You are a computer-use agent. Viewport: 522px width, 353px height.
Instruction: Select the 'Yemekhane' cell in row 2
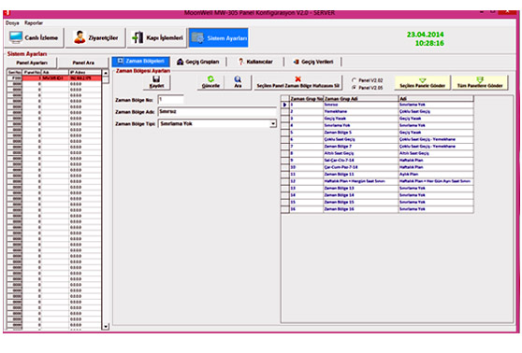[x=361, y=112]
